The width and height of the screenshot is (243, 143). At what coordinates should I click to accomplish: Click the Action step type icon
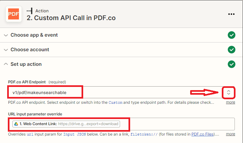pyautogui.click(x=30, y=11)
